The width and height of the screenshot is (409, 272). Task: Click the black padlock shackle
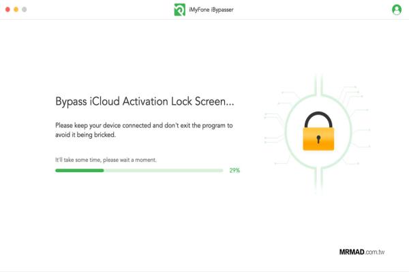pos(318,119)
